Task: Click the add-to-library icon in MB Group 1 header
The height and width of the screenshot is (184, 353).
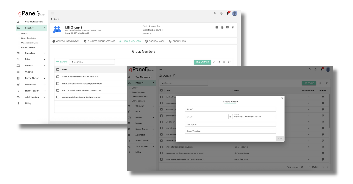Action: [x=217, y=27]
